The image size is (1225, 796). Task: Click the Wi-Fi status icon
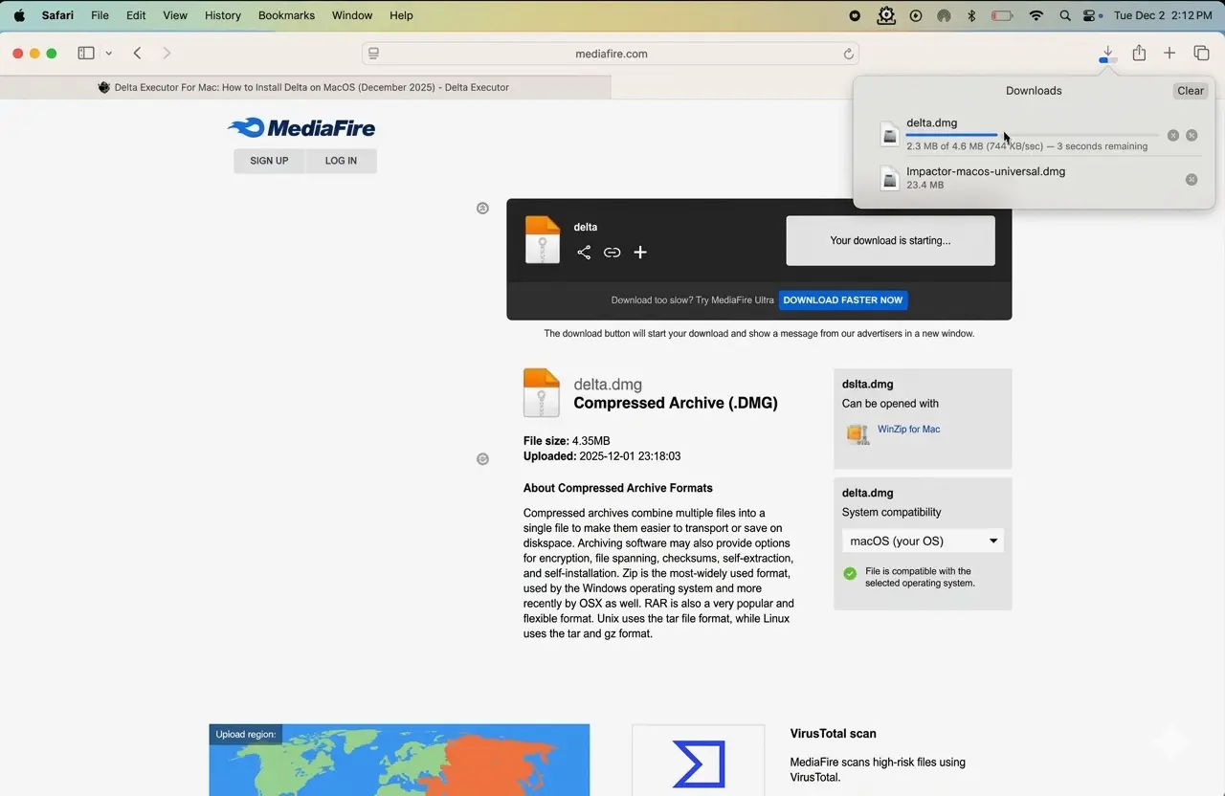pos(1036,15)
